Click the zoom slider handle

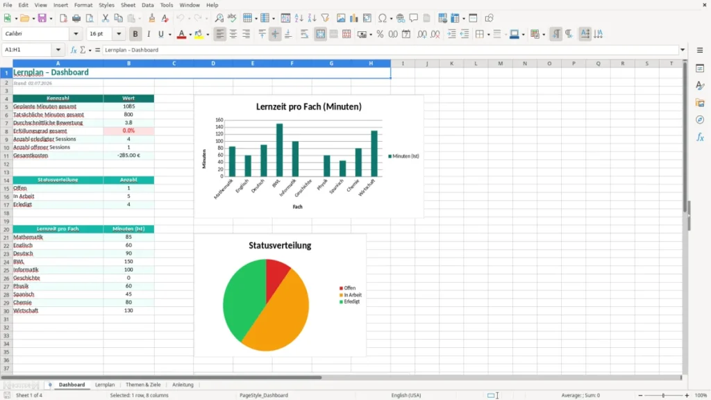(663, 395)
